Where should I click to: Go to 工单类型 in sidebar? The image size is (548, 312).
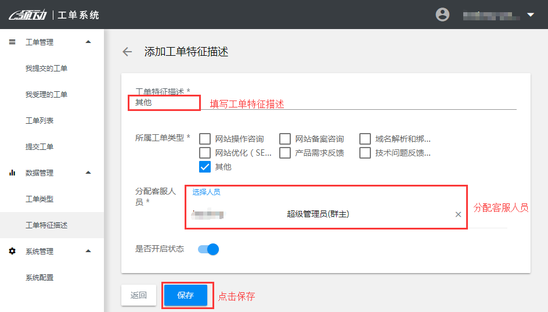click(39, 199)
